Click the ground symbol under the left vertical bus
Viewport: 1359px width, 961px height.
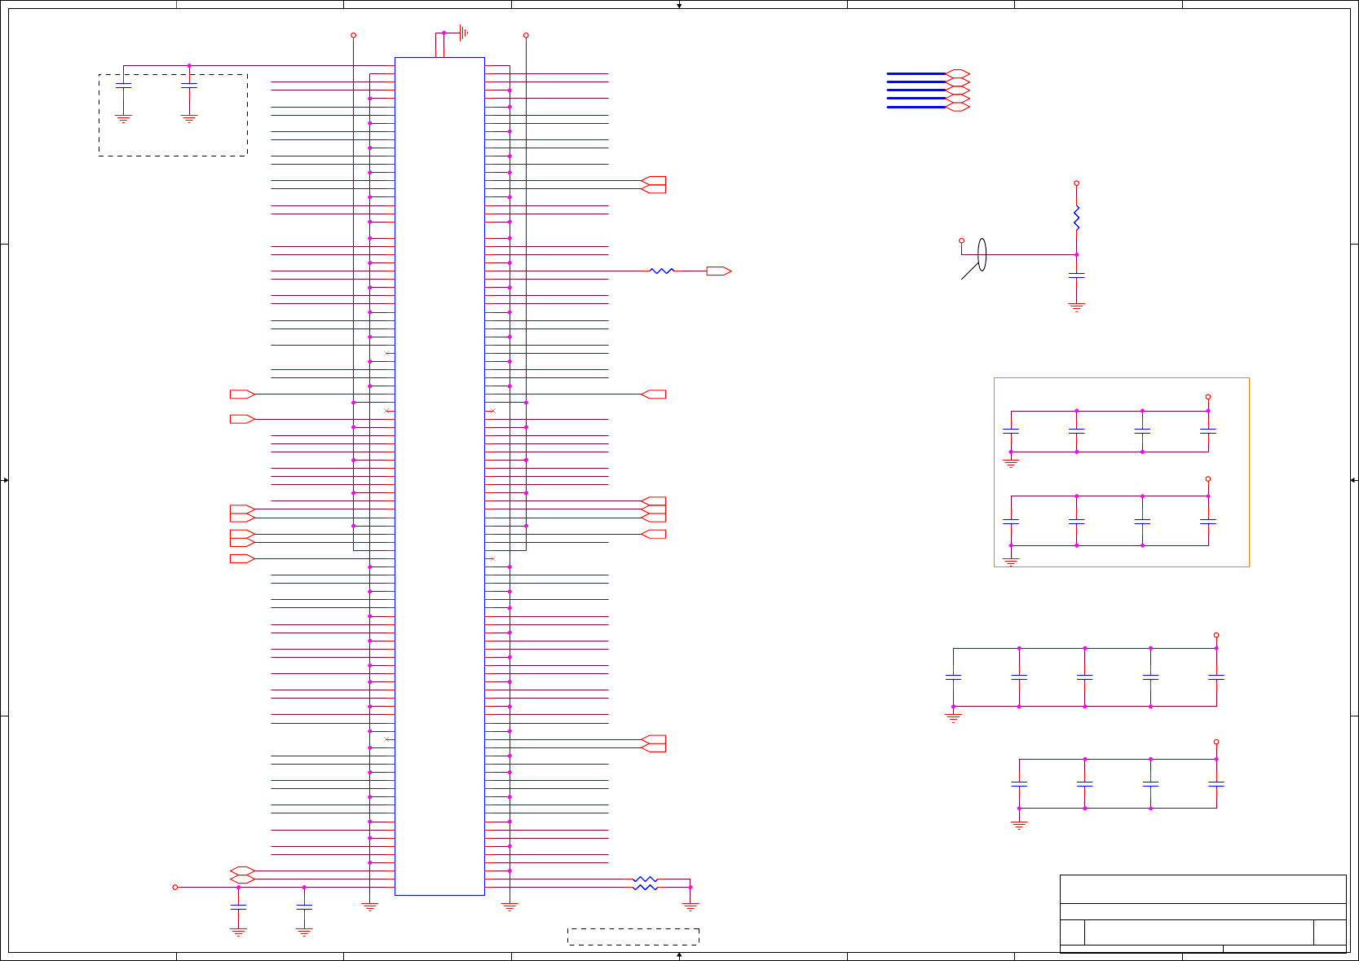pyautogui.click(x=370, y=906)
